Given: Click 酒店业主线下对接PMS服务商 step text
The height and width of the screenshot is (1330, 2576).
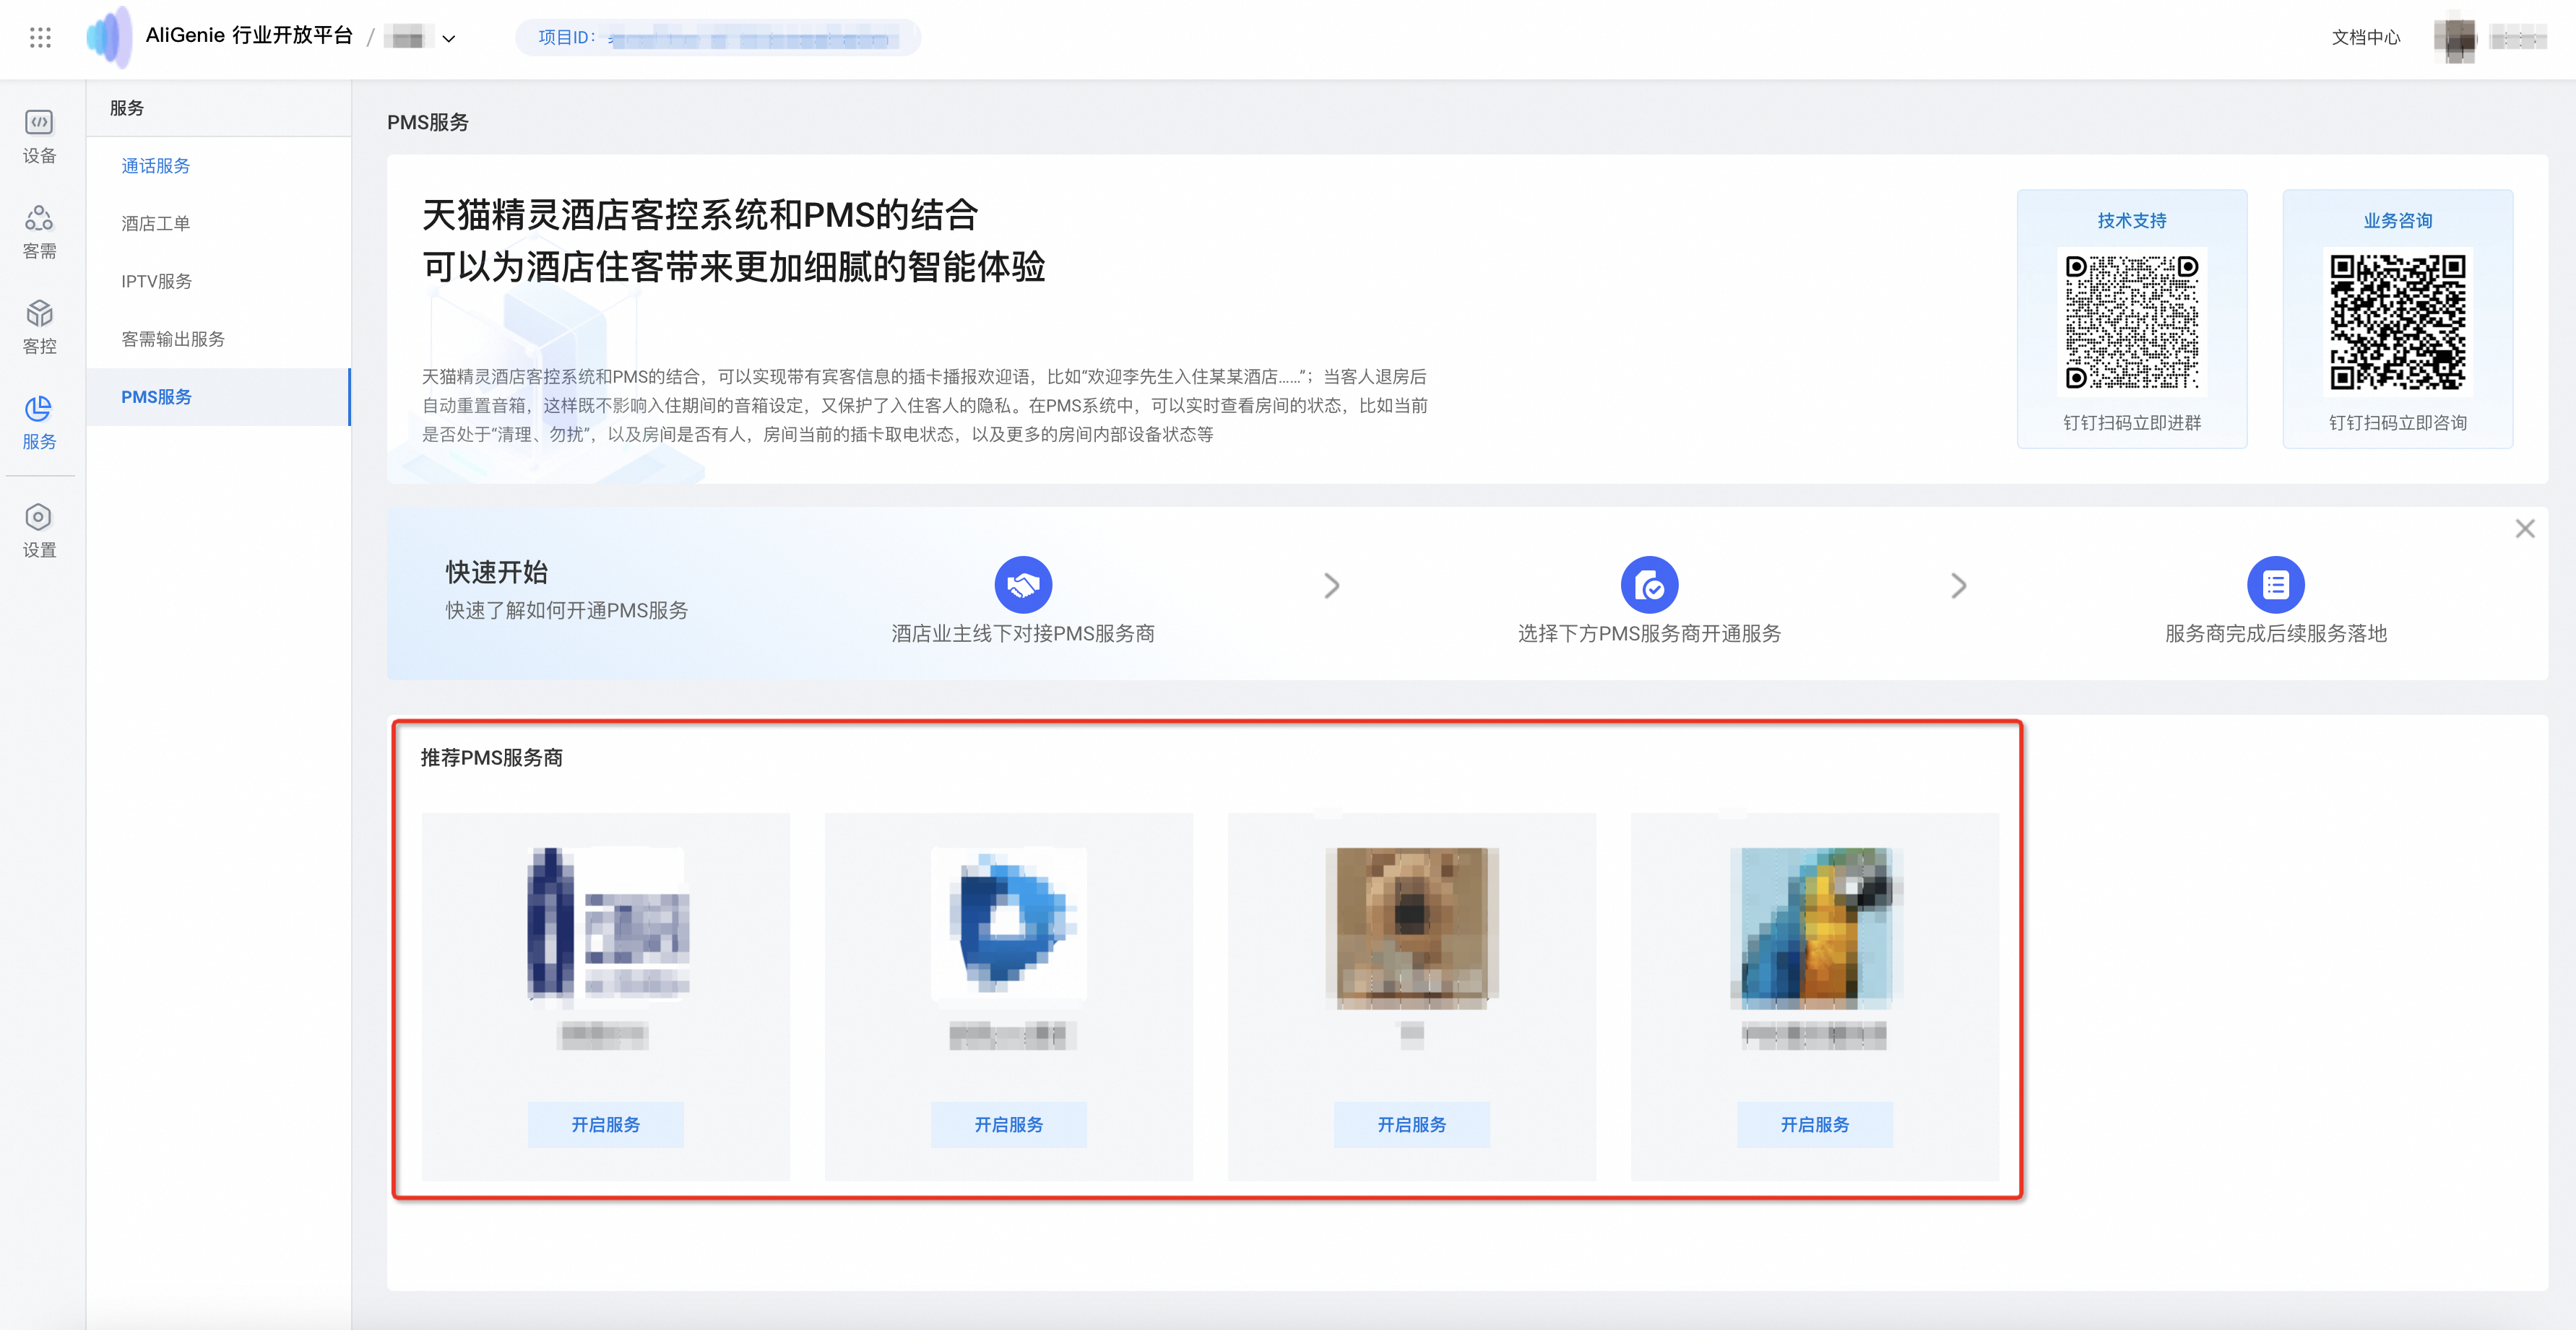Looking at the screenshot, I should (x=1023, y=633).
